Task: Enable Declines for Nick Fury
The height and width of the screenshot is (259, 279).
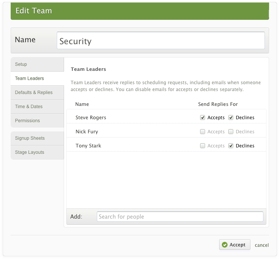Action: (x=231, y=132)
